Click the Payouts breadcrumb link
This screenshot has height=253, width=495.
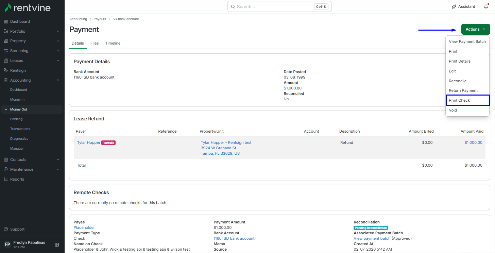[x=100, y=19]
